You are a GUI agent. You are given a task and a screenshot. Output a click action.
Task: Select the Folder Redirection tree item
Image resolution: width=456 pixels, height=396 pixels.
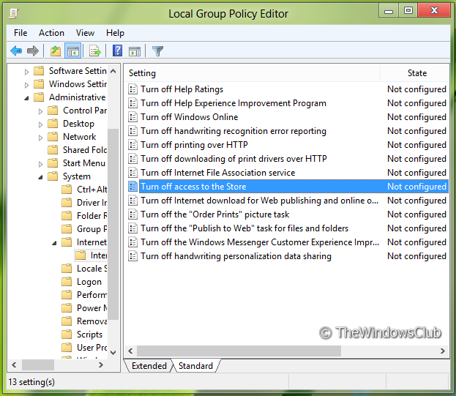[x=92, y=216]
